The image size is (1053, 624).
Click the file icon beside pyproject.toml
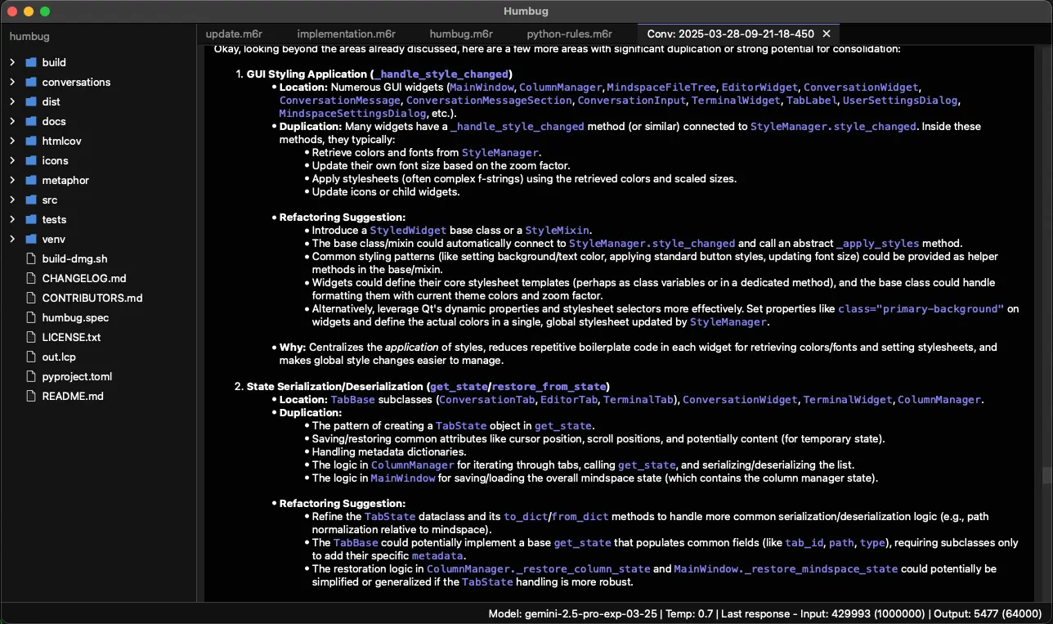31,376
